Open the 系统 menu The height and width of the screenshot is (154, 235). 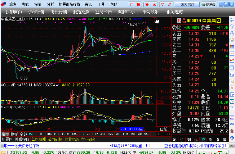click(12, 4)
